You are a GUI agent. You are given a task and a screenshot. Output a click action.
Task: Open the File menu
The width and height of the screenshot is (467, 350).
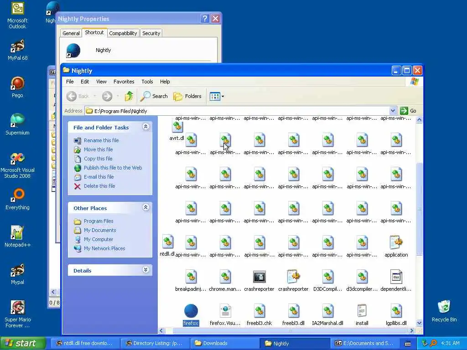[x=70, y=82]
